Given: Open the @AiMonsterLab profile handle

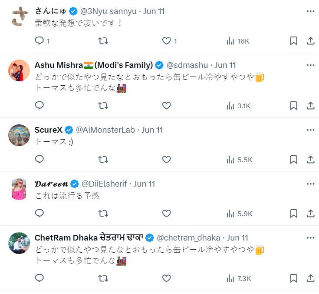Looking at the screenshot, I should 106,130.
